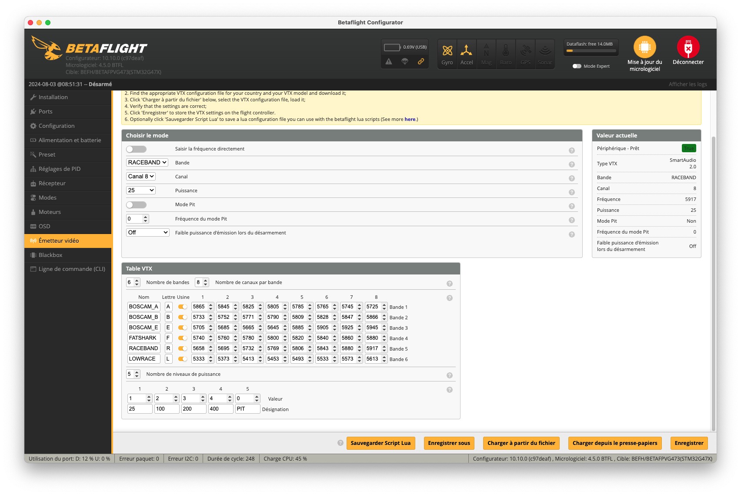Click the orange link status icon
741x495 pixels.
(421, 61)
